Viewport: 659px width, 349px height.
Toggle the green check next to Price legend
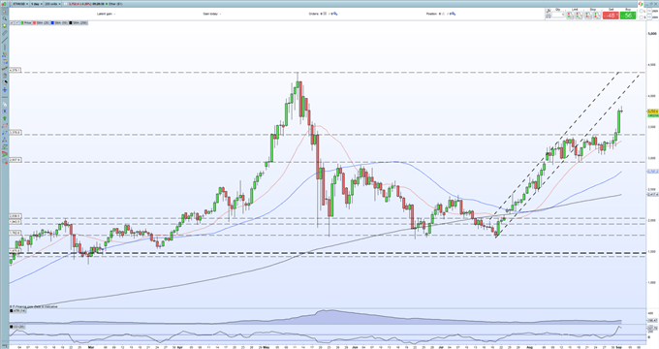coord(17,22)
